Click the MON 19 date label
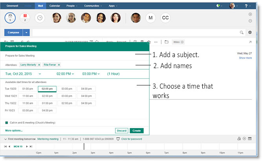This screenshot has height=161, width=262. coord(18,146)
